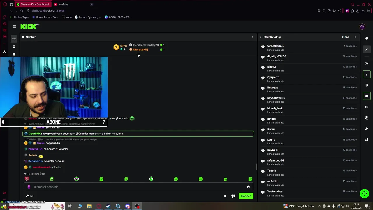Toggle the chat panel icon in right sidebar
The image size is (373, 210).
(x=367, y=96)
